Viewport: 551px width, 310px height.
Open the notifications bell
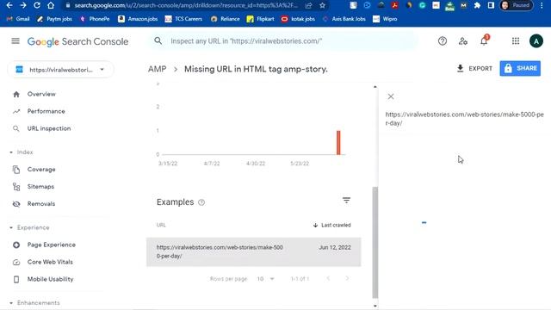[484, 40]
